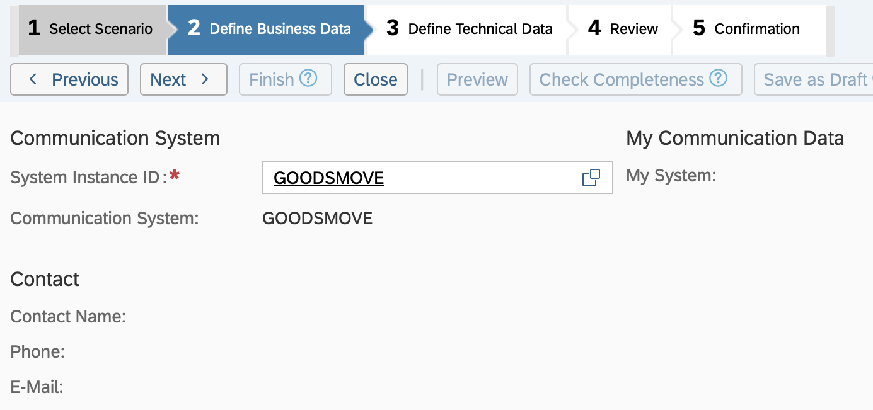Switch to step 5 Confirmation

(x=746, y=29)
